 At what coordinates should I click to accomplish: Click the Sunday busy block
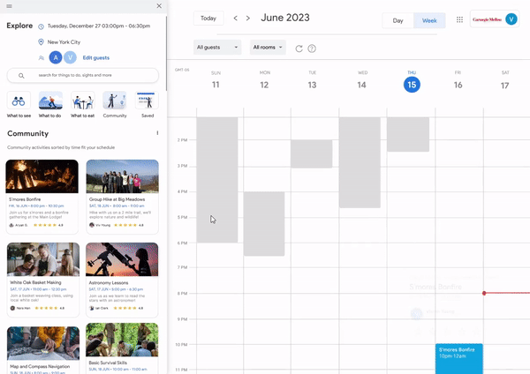217,180
